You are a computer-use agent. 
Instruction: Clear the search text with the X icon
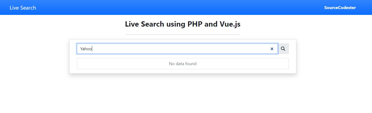(x=272, y=49)
